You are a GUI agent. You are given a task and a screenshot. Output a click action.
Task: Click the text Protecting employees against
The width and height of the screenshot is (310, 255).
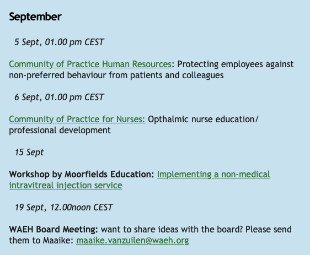tap(236, 64)
